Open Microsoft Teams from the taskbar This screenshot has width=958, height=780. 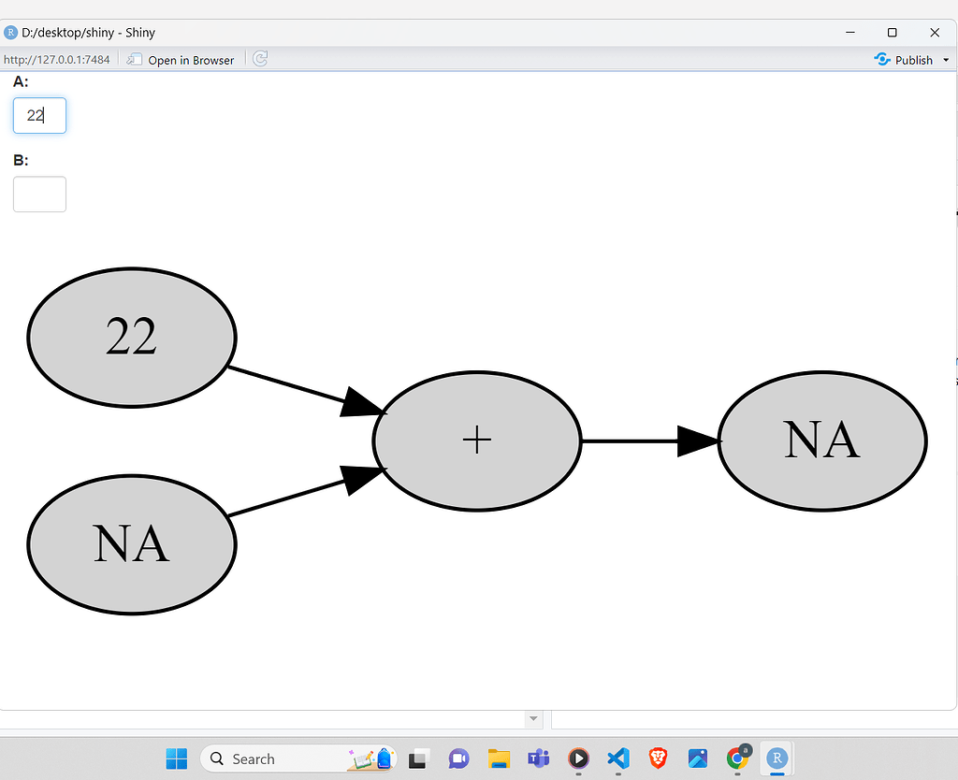[x=538, y=758]
